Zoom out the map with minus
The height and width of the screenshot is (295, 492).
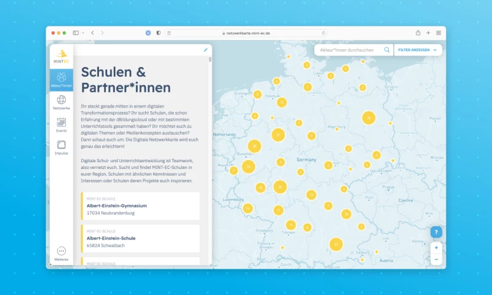(436, 259)
